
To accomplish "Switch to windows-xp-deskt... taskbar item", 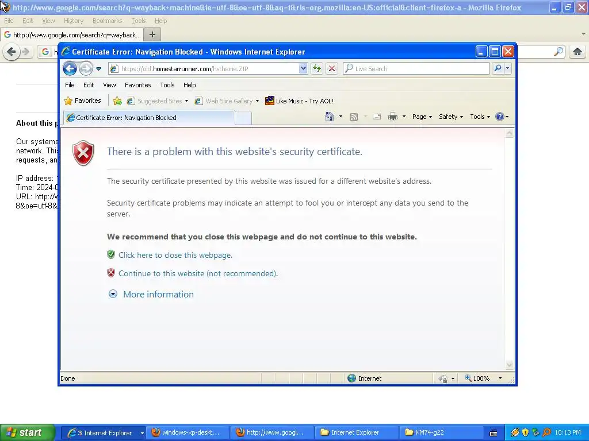I will click(x=187, y=432).
